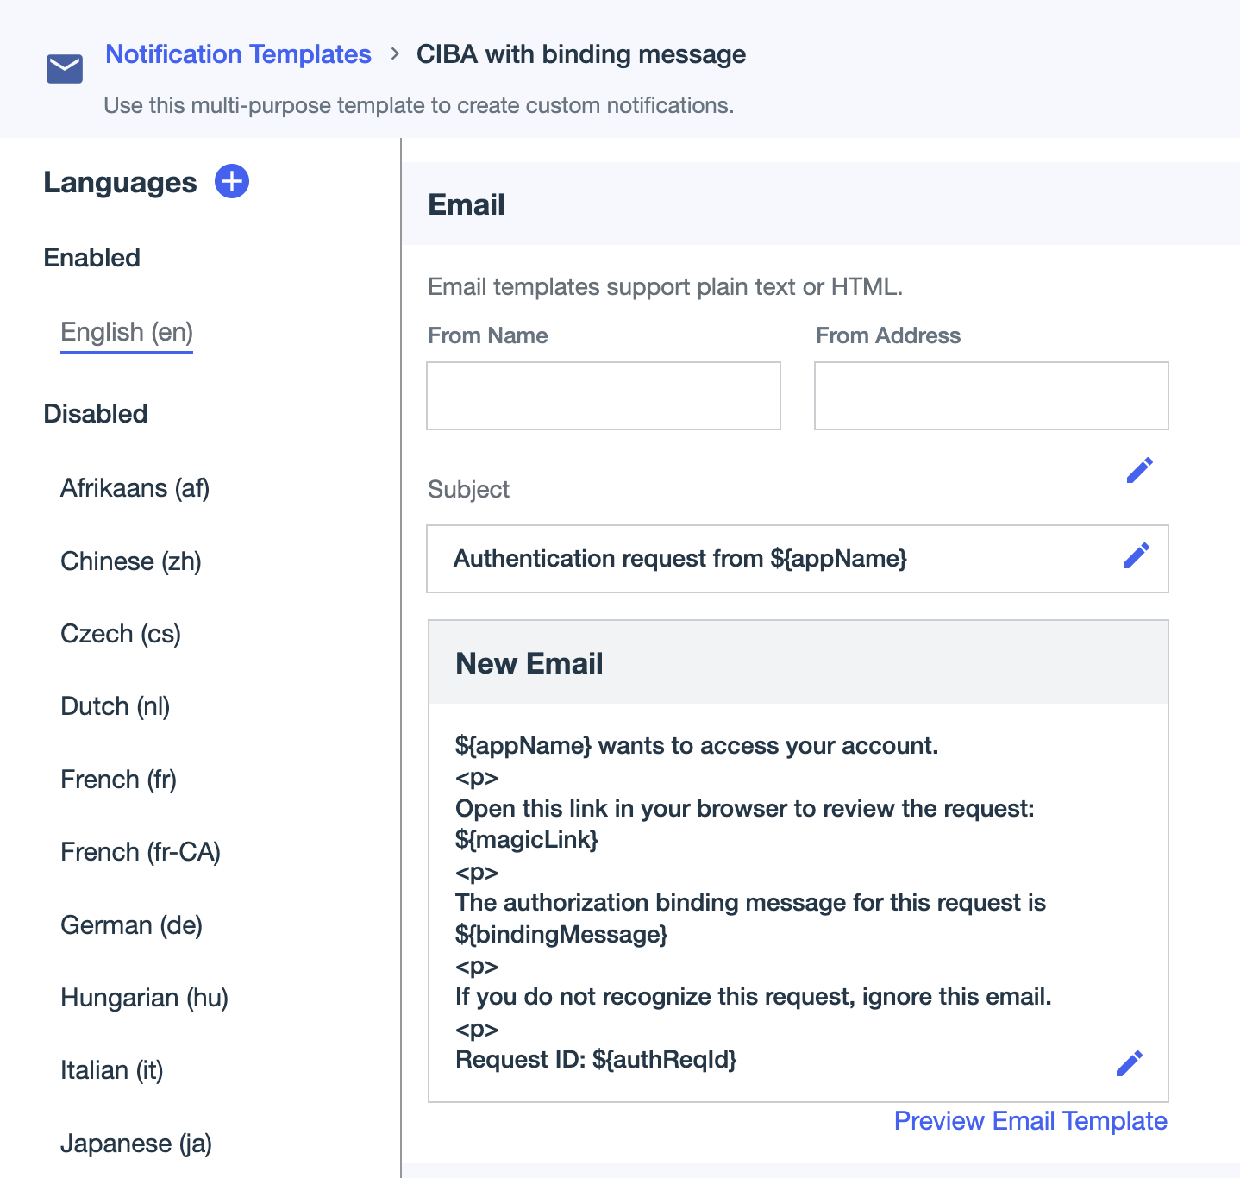Pick Hungarian (hu) from the language sidebar
1240x1178 pixels.
click(143, 997)
